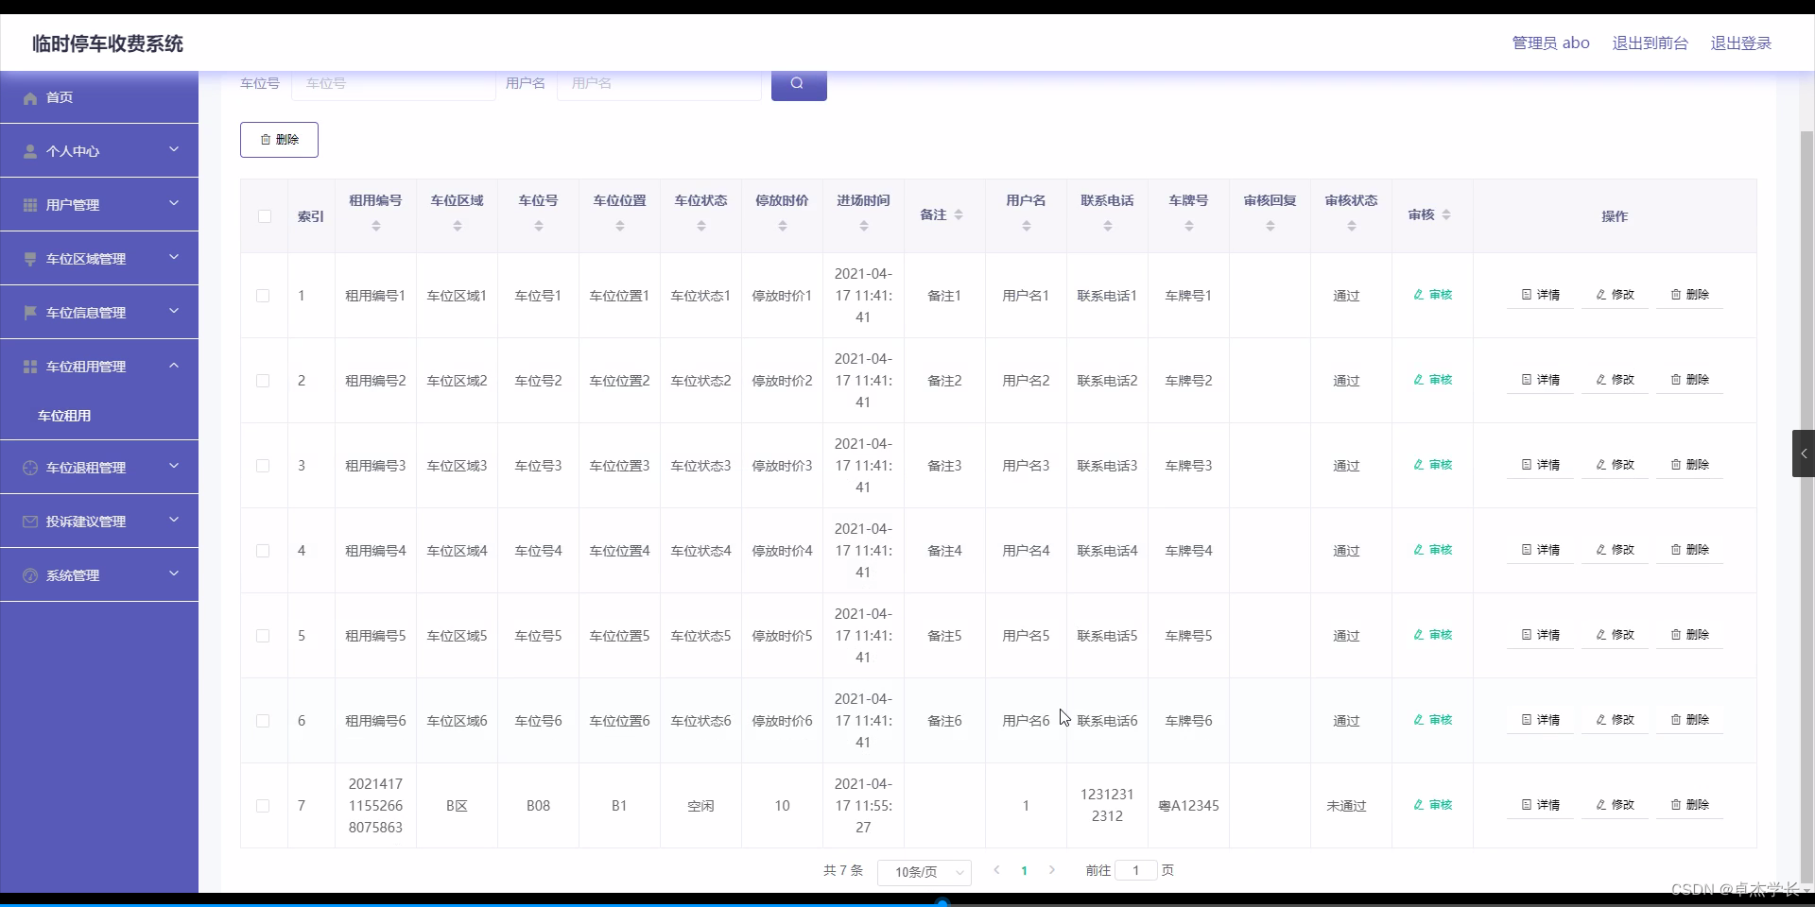Check the checkbox for row 1
Viewport: 1815px width, 907px height.
[263, 296]
